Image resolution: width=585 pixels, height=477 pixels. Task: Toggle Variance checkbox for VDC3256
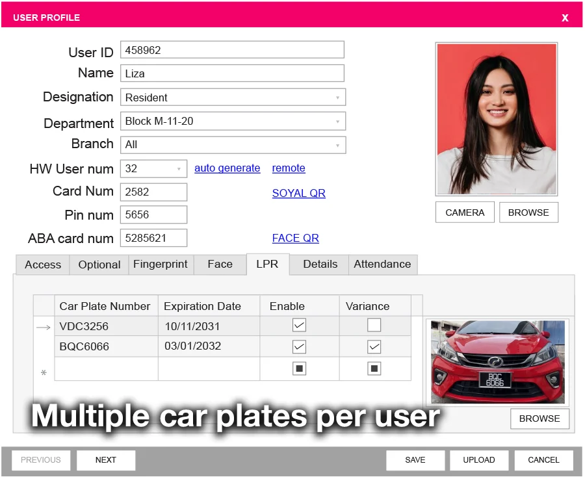tap(374, 325)
